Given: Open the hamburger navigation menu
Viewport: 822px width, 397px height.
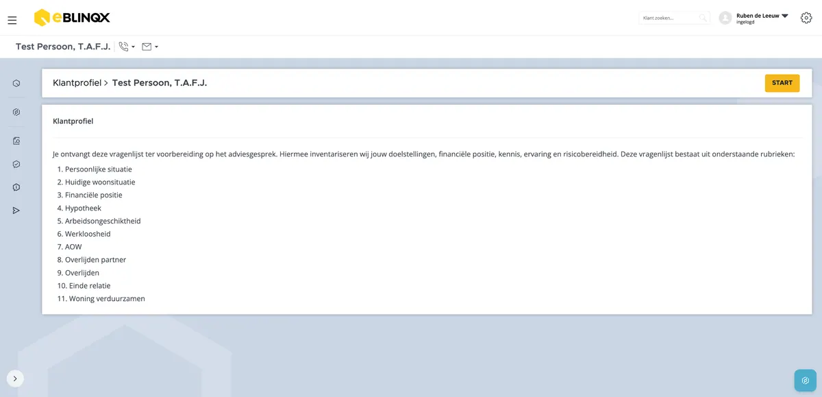Looking at the screenshot, I should click(12, 21).
